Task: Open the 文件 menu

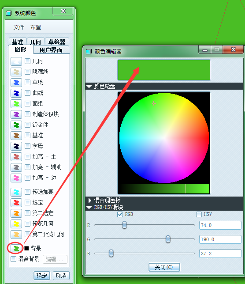Action: (19, 27)
